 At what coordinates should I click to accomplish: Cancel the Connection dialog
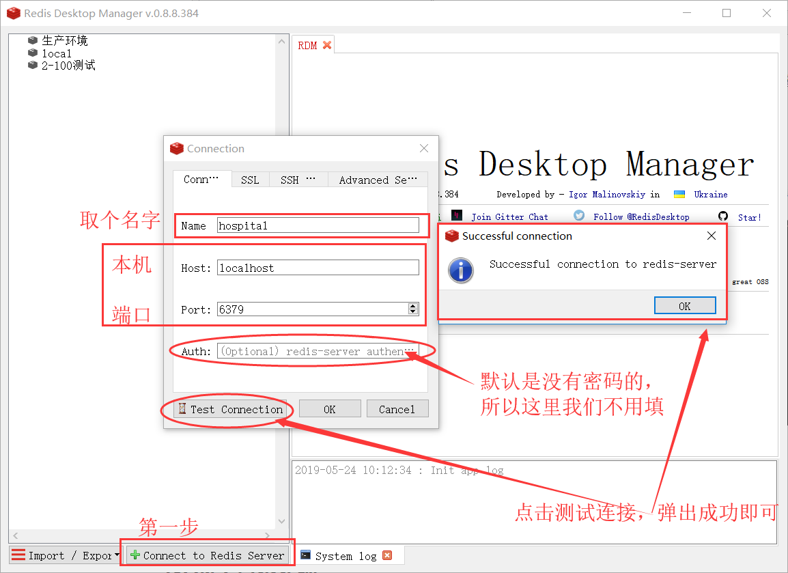(x=397, y=409)
